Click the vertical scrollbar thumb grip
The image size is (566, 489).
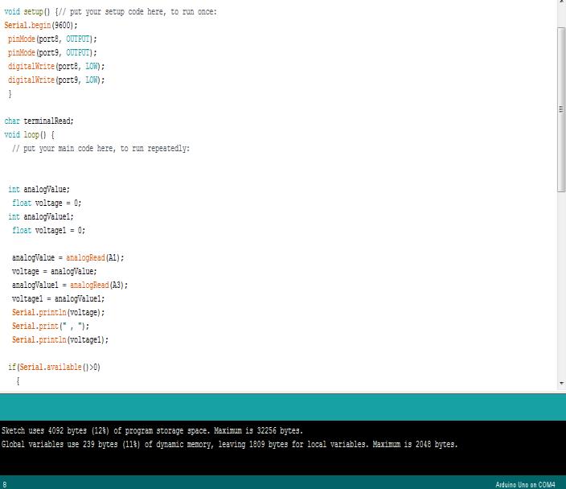(x=561, y=109)
